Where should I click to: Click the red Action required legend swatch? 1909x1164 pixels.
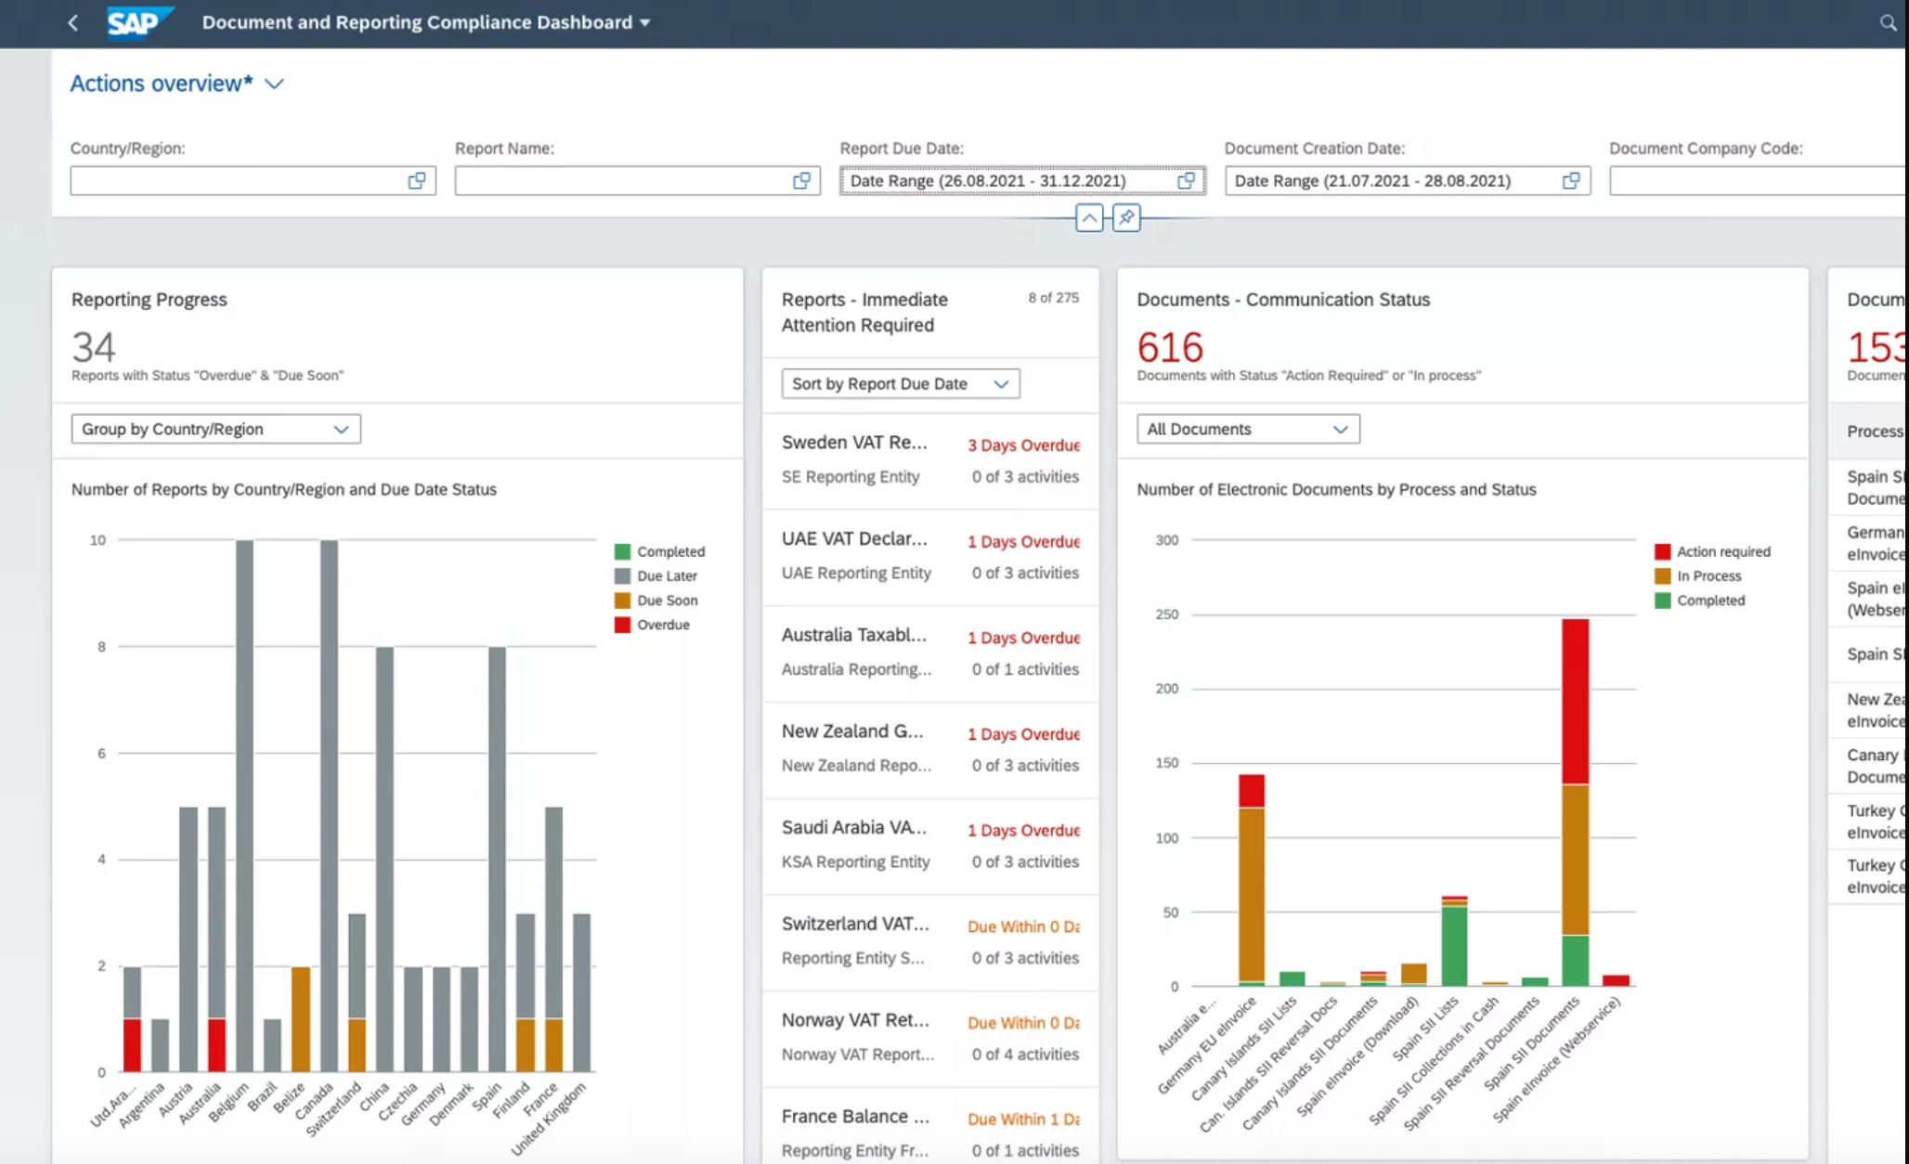tap(1662, 551)
